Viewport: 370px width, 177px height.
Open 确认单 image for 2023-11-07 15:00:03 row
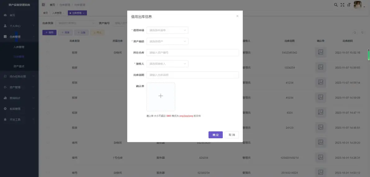coord(321,67)
